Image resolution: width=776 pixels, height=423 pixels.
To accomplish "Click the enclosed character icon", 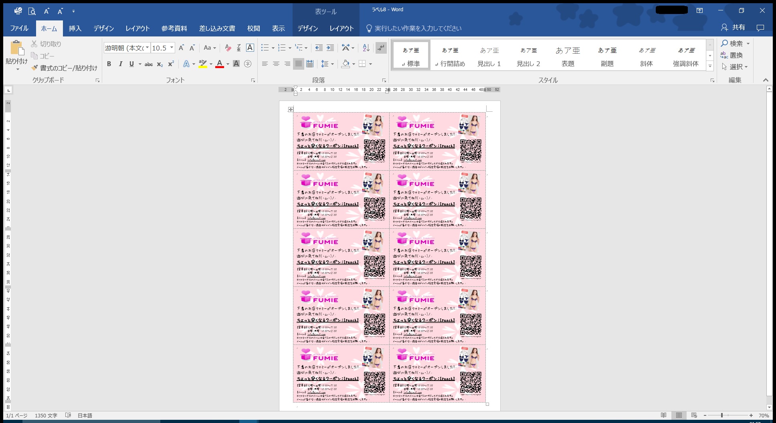I will pos(248,64).
